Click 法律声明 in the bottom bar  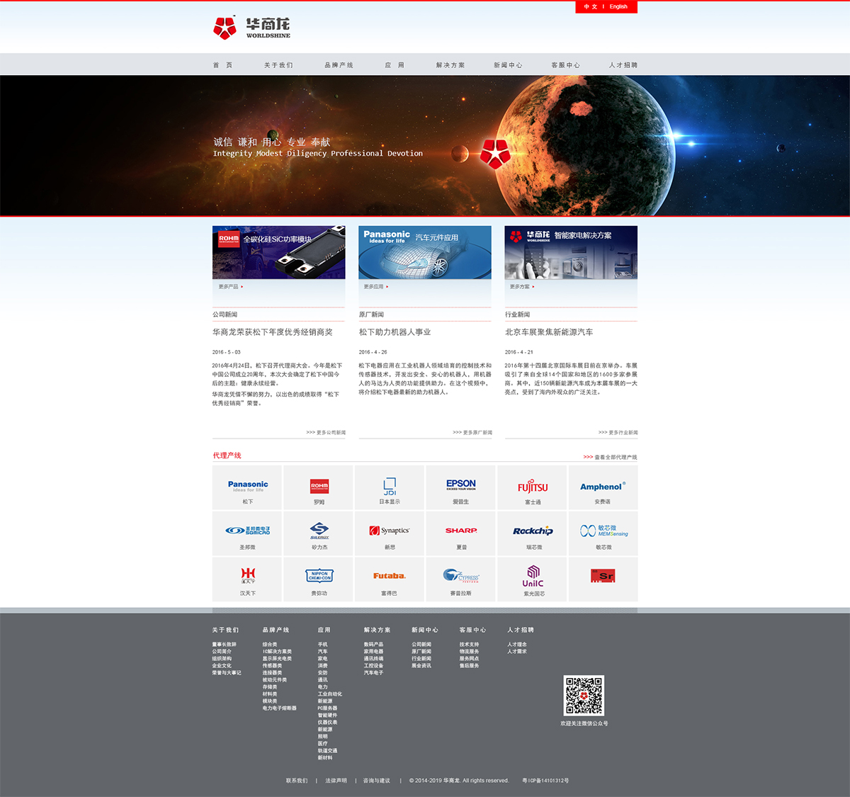(336, 781)
